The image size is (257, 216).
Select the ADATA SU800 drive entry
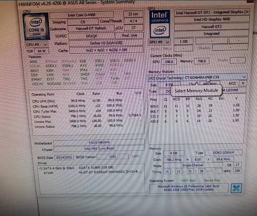pos(90,167)
